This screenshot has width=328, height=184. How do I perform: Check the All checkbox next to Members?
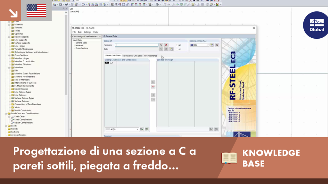point(177,45)
